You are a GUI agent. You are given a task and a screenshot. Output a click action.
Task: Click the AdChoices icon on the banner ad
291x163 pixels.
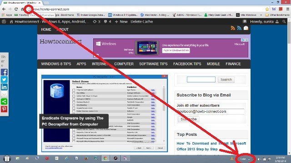click(243, 40)
